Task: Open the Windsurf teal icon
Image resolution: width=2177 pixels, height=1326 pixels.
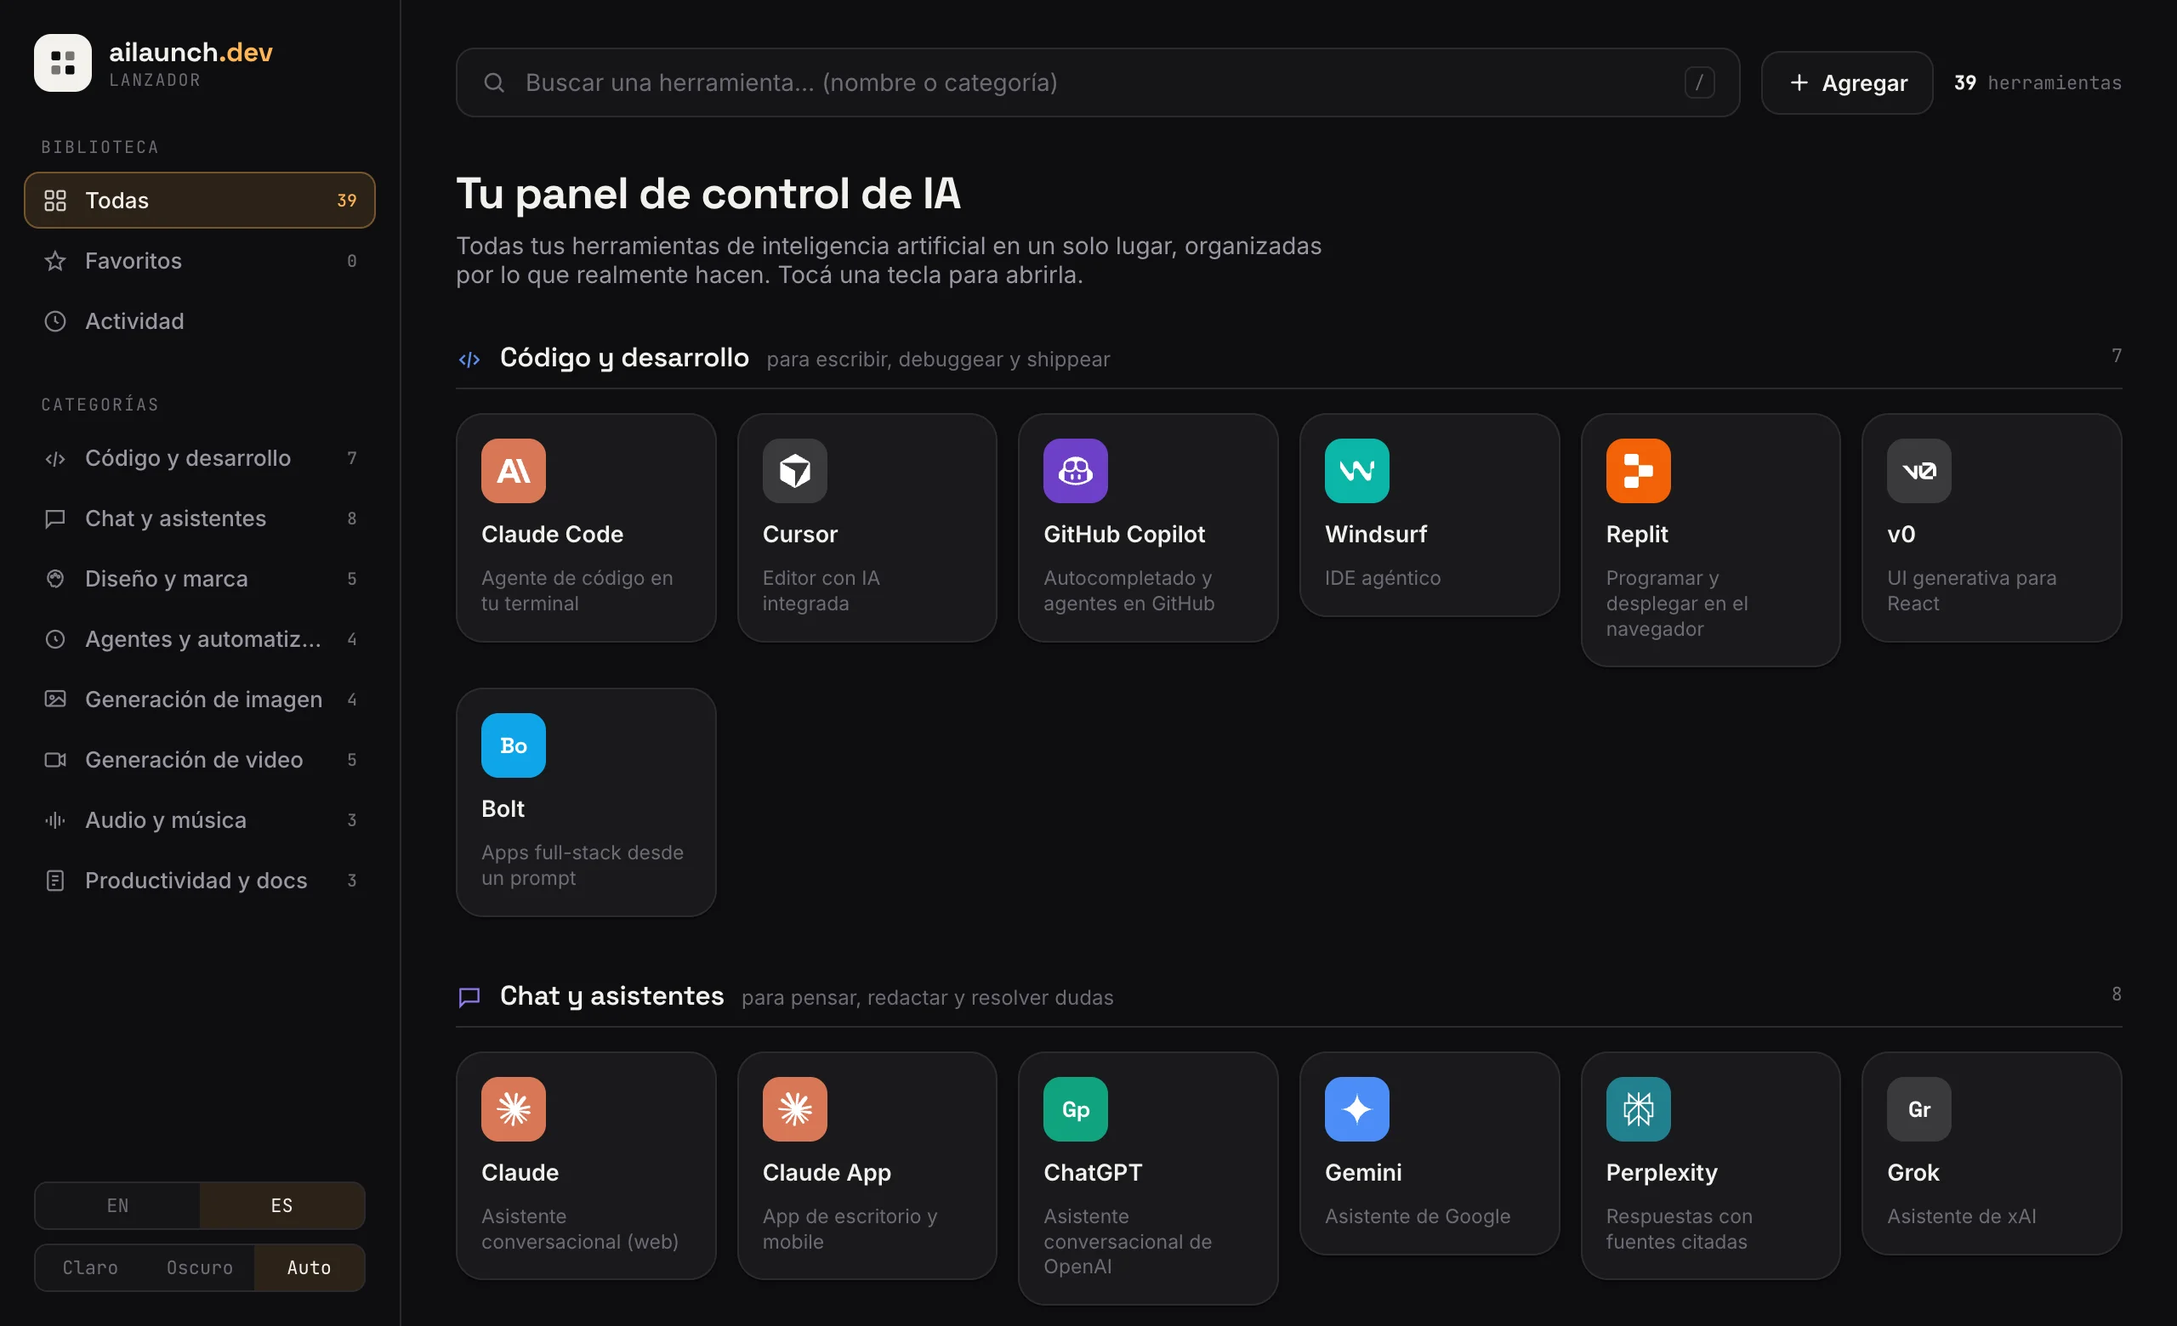Action: [x=1357, y=471]
